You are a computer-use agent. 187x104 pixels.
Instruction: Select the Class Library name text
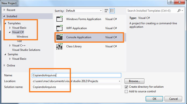[x=74, y=47]
